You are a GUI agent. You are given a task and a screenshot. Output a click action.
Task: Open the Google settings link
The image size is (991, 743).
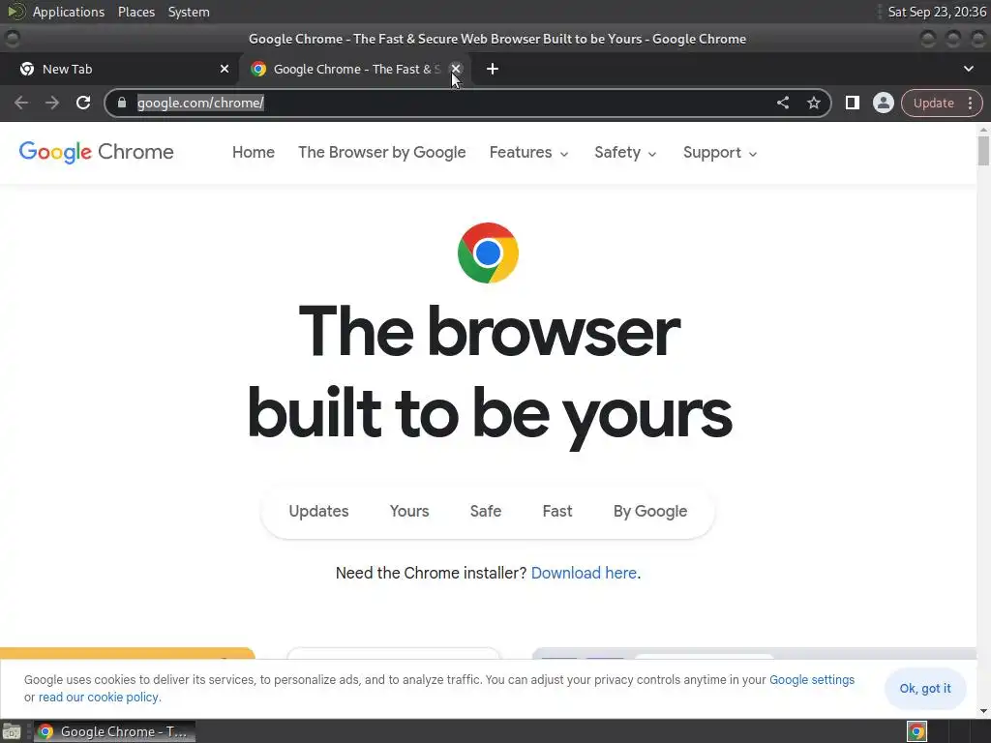(812, 680)
